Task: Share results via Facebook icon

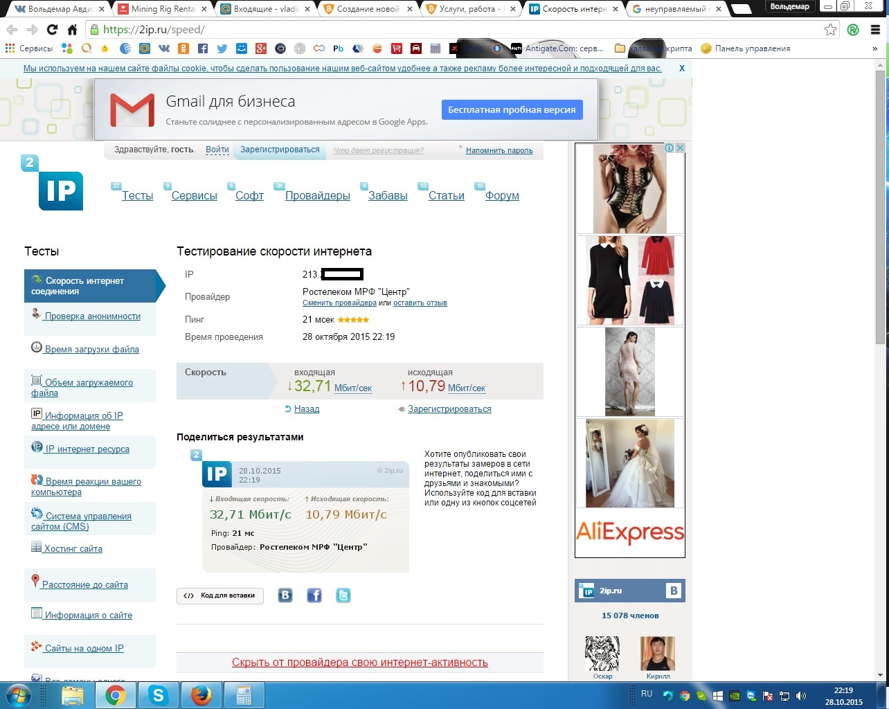Action: click(314, 595)
